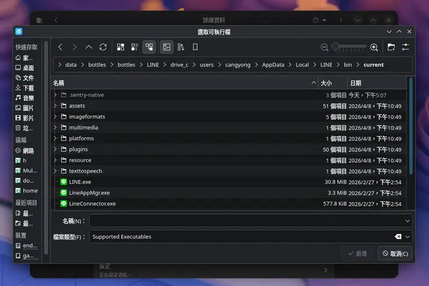The height and width of the screenshot is (286, 429).
Task: Click the green LINE.exe application icon
Action: 63,182
